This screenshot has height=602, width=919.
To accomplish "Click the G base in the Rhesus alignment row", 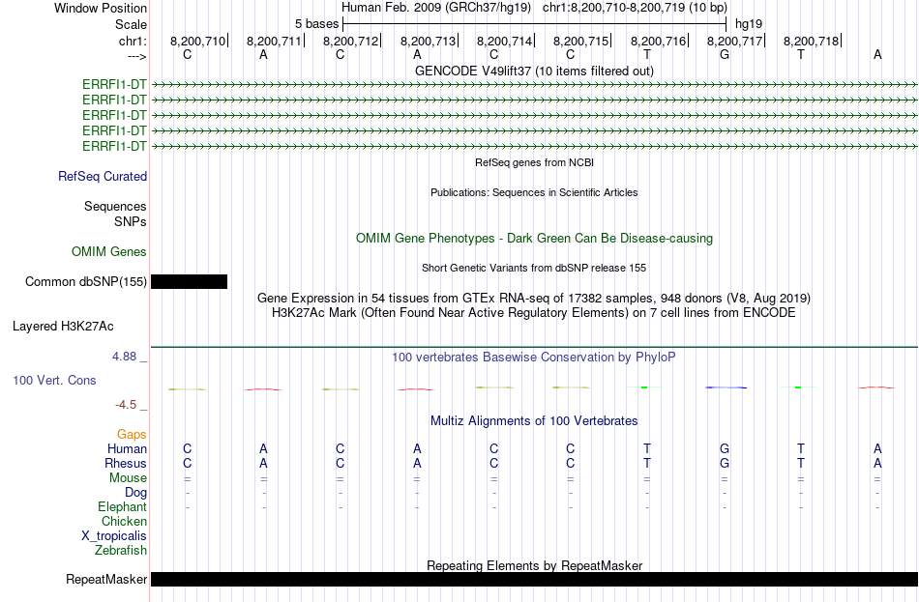I will (725, 464).
